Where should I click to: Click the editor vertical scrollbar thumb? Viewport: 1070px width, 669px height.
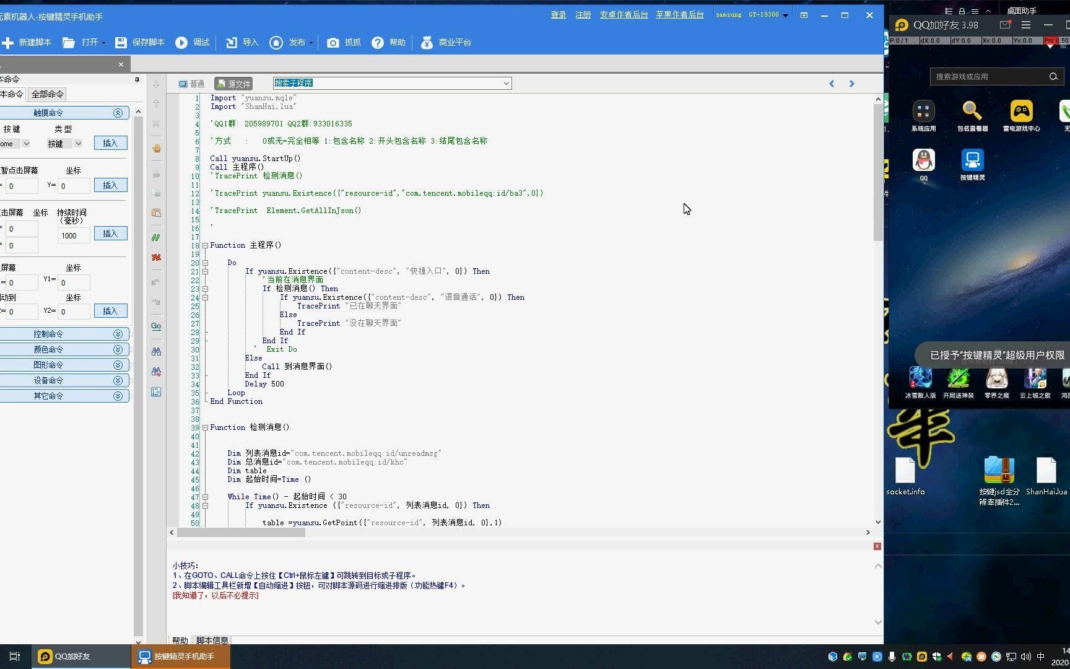click(x=878, y=172)
